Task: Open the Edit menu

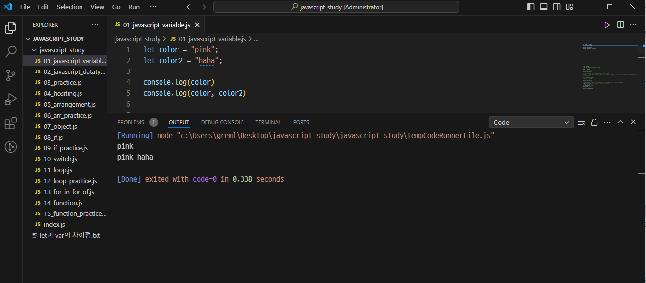Action: coord(43,7)
